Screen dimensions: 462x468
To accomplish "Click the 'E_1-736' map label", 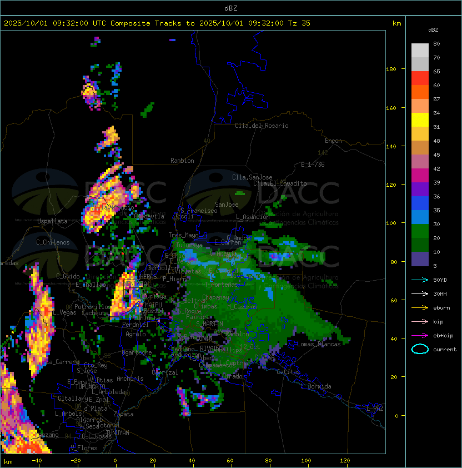I will pyautogui.click(x=313, y=165).
